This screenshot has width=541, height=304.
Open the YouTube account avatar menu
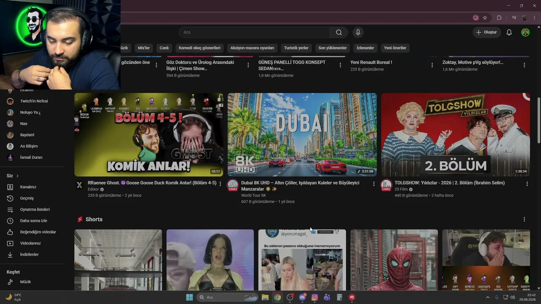(x=525, y=33)
